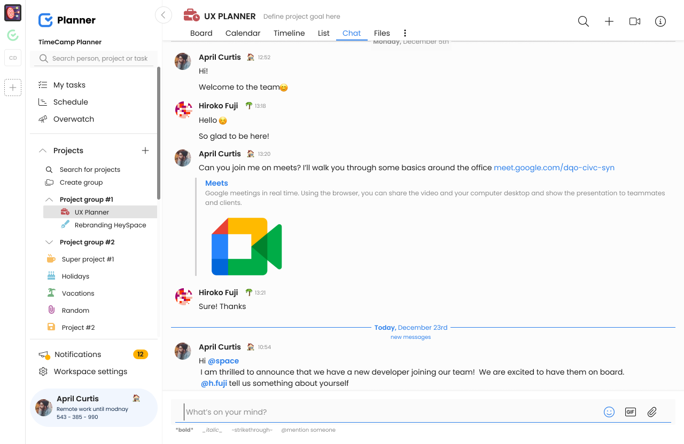Open the meet.google.com meeting link
The width and height of the screenshot is (684, 444).
point(554,167)
